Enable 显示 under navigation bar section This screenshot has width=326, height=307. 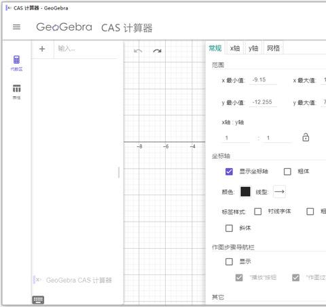(x=229, y=262)
